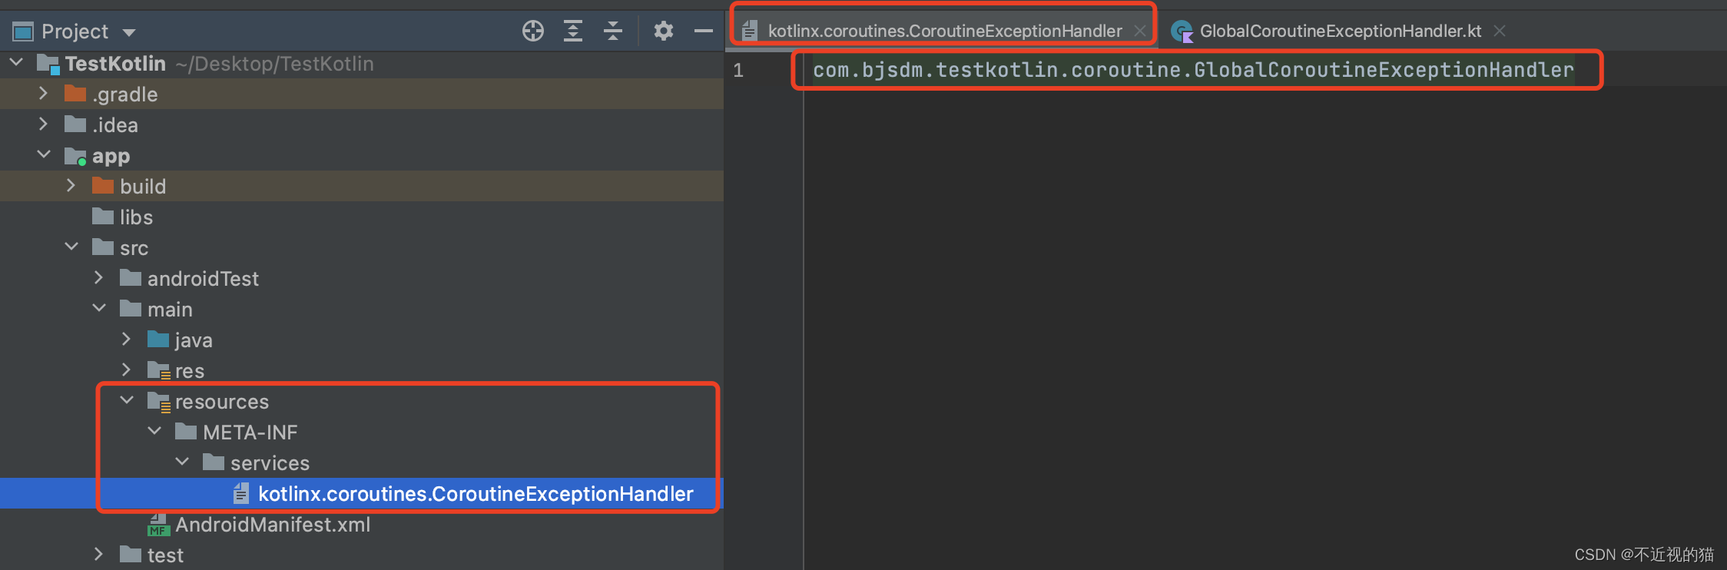
Task: Click the .gradle orange folder icon
Action: point(75,94)
